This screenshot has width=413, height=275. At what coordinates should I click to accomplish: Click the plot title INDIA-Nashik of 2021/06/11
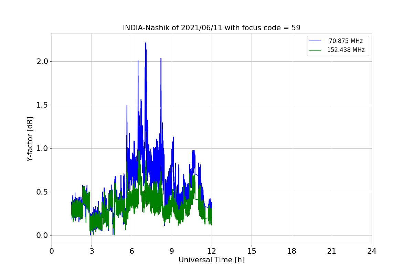point(212,28)
